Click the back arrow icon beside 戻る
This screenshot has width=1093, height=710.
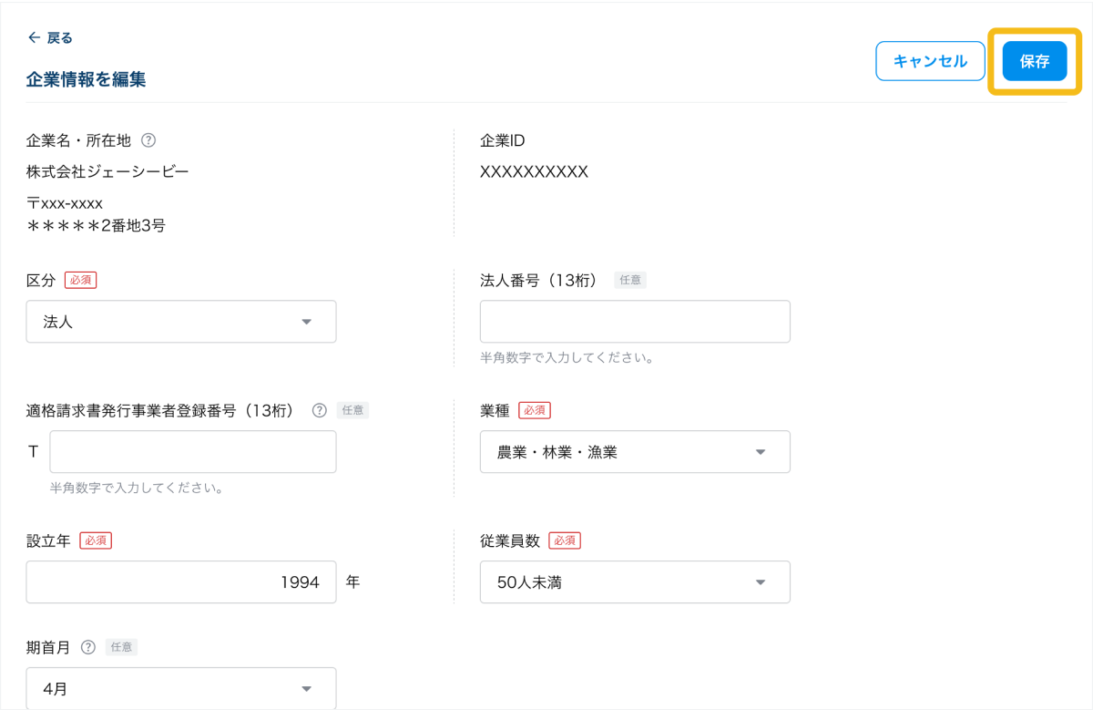[x=34, y=37]
